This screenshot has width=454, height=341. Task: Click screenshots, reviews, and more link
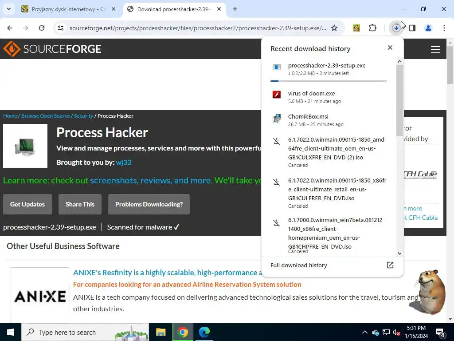(150, 180)
